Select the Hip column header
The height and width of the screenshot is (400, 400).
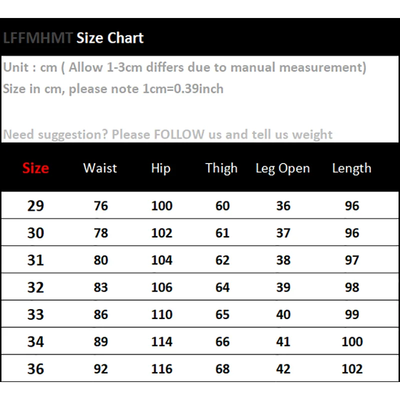point(160,168)
